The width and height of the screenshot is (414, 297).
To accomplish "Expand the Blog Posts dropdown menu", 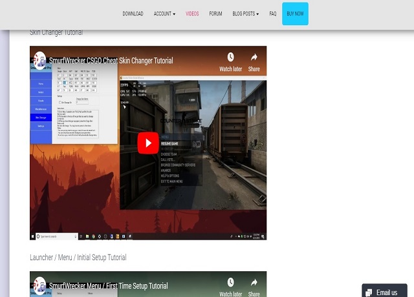I will (x=246, y=14).
